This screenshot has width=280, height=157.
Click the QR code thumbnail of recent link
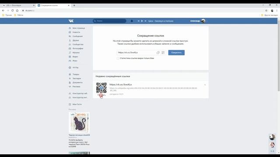tap(101, 88)
